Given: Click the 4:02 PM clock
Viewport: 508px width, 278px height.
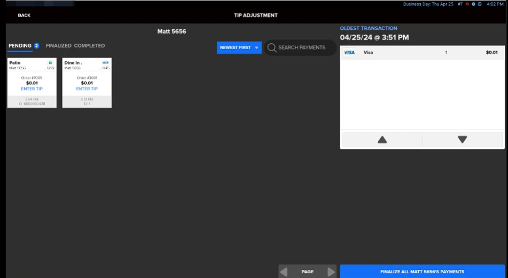Looking at the screenshot, I should point(495,4).
